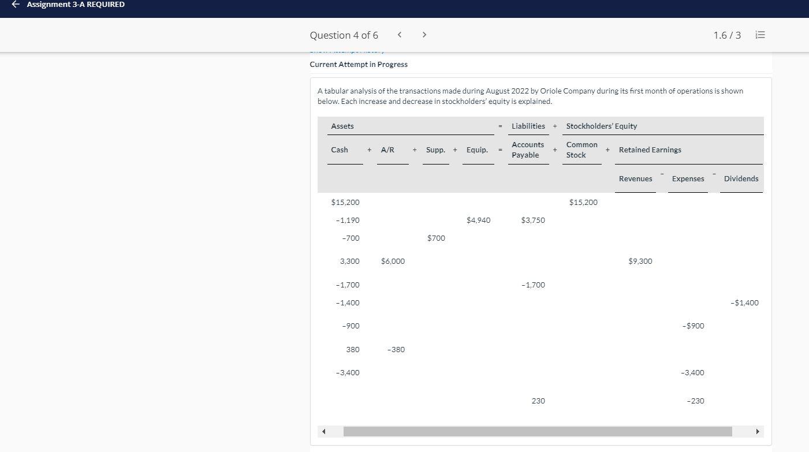Click the -$900 expenses value
809x452 pixels.
(694, 326)
